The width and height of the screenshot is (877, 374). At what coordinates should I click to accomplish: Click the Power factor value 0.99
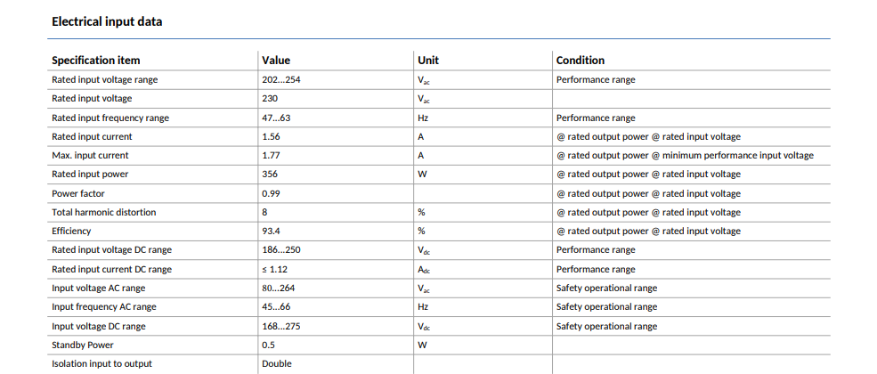[x=272, y=193]
